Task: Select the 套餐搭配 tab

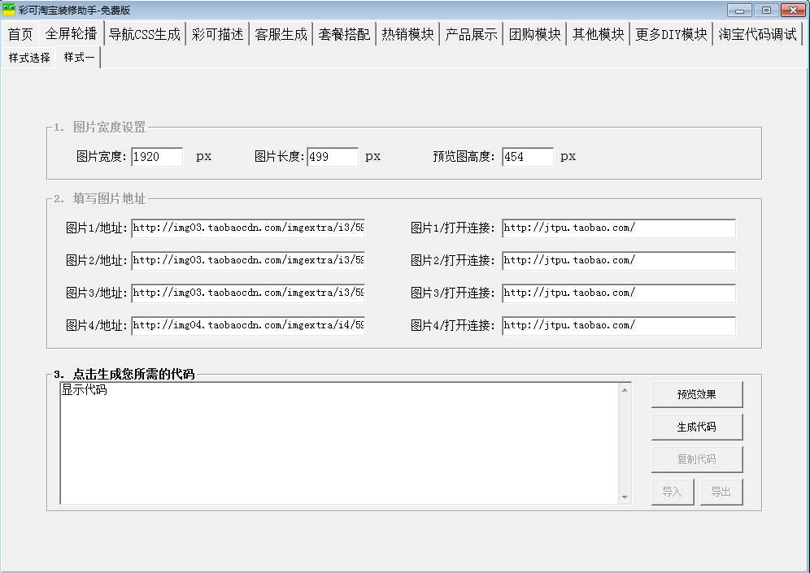Action: click(x=344, y=34)
